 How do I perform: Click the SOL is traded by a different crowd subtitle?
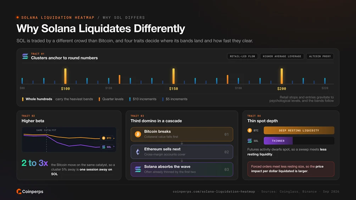(135, 41)
